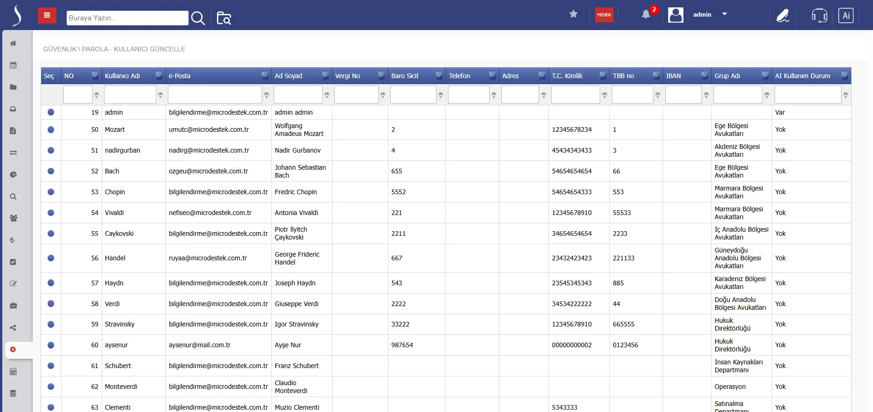Open the headset support icon
The image size is (873, 412).
(819, 15)
